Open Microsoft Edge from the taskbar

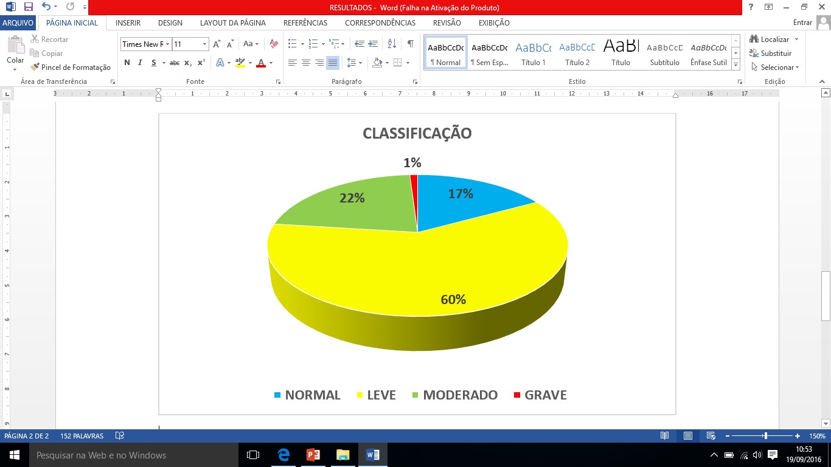[x=283, y=455]
